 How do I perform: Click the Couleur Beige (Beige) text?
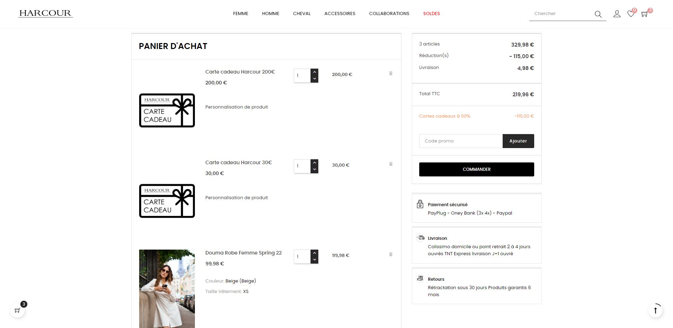[x=231, y=281]
